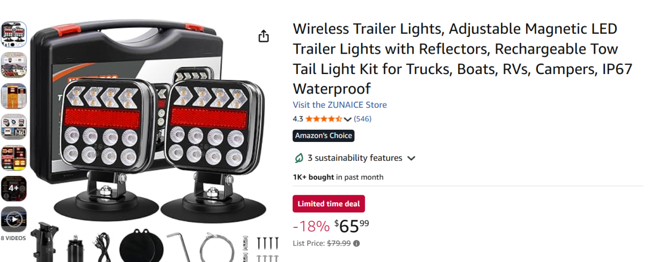This screenshot has height=262, width=655.
Task: Select the first product thumbnail
Action: coord(14,34)
